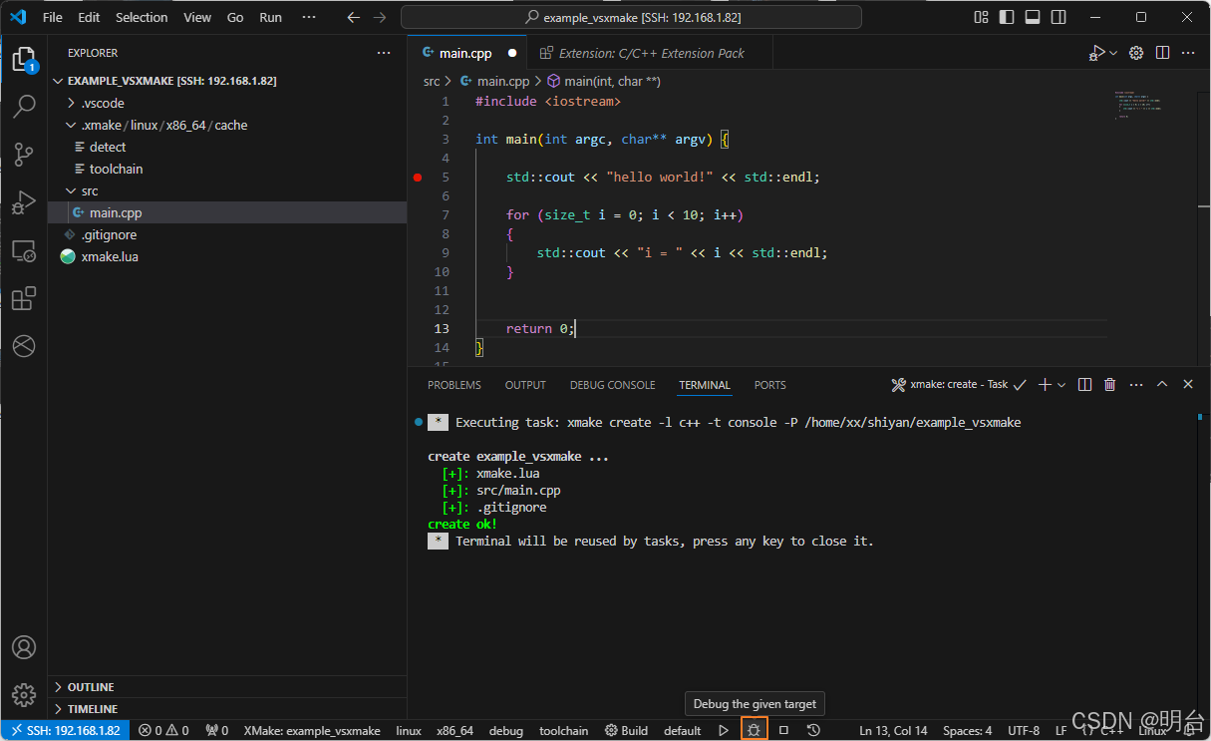Open the Go menu
Viewport: 1211px width, 741px height.
click(x=235, y=17)
